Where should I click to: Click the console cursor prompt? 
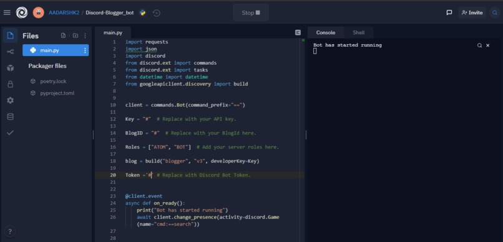point(315,51)
